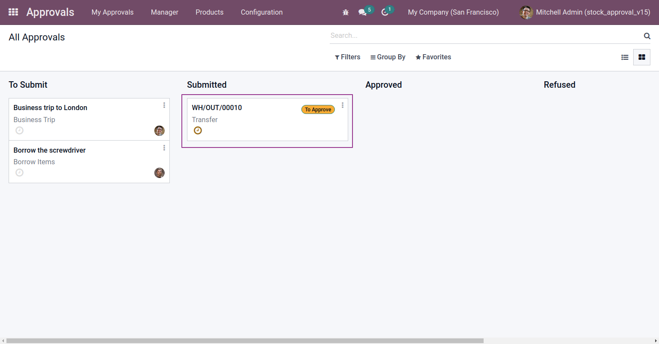This screenshot has width=659, height=344.
Task: Click activity clock on Business trip to London card
Action: 19,130
